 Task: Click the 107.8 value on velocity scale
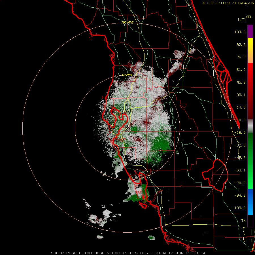240,32
